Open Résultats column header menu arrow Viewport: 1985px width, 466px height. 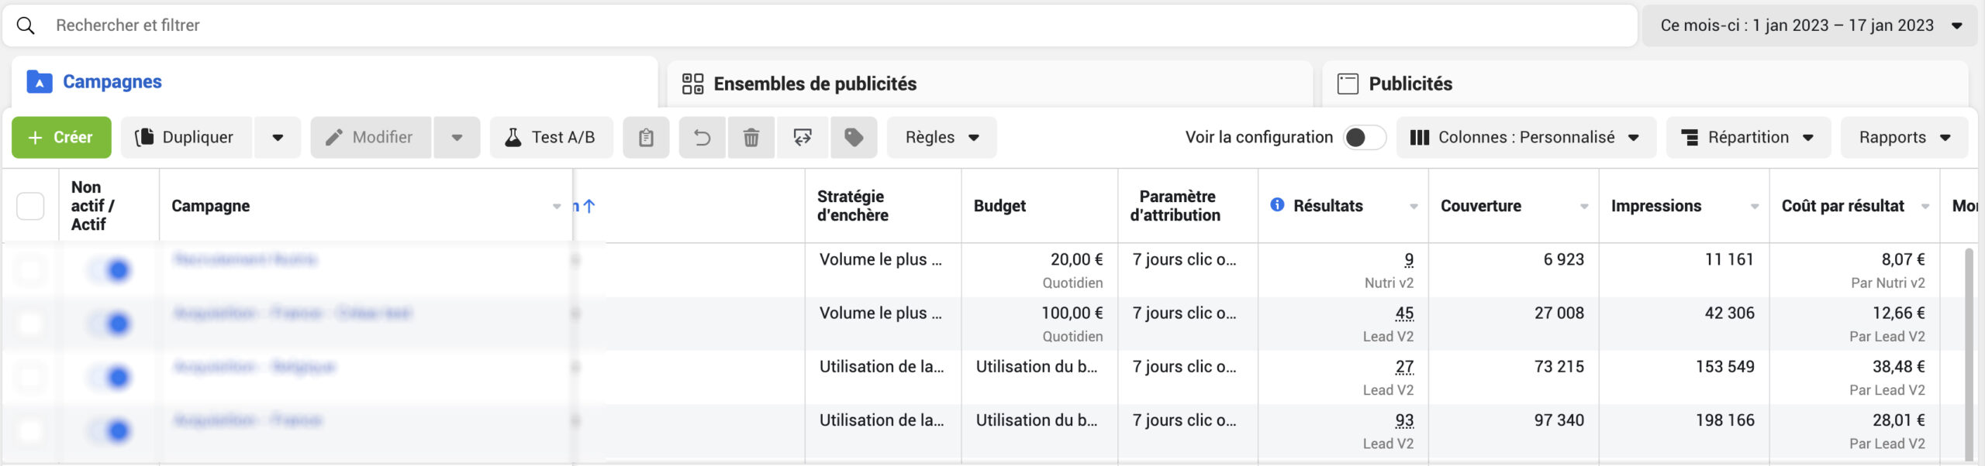coord(1414,207)
